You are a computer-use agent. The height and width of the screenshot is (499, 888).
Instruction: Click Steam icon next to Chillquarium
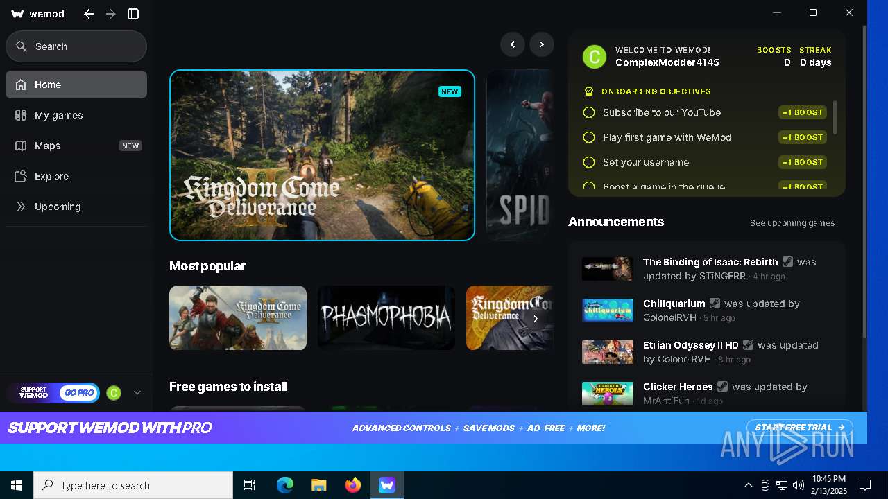715,304
